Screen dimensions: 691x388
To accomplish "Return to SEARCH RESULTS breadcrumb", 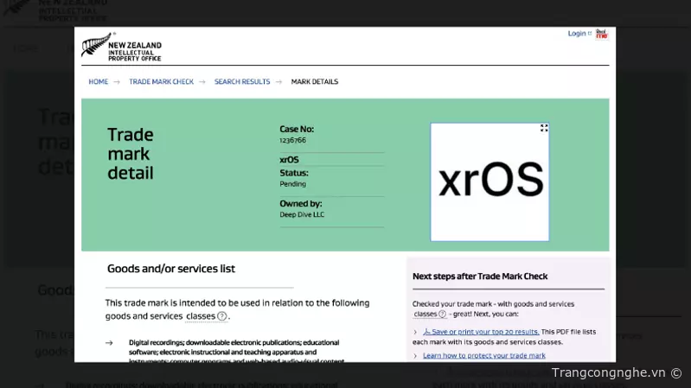I will [242, 82].
